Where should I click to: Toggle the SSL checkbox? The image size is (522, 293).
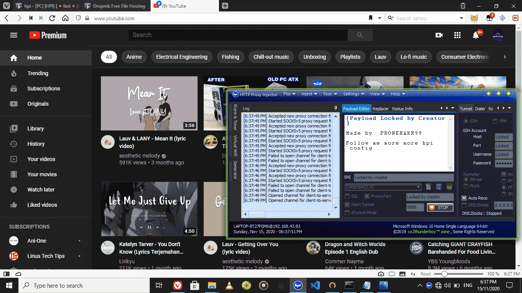point(347,196)
